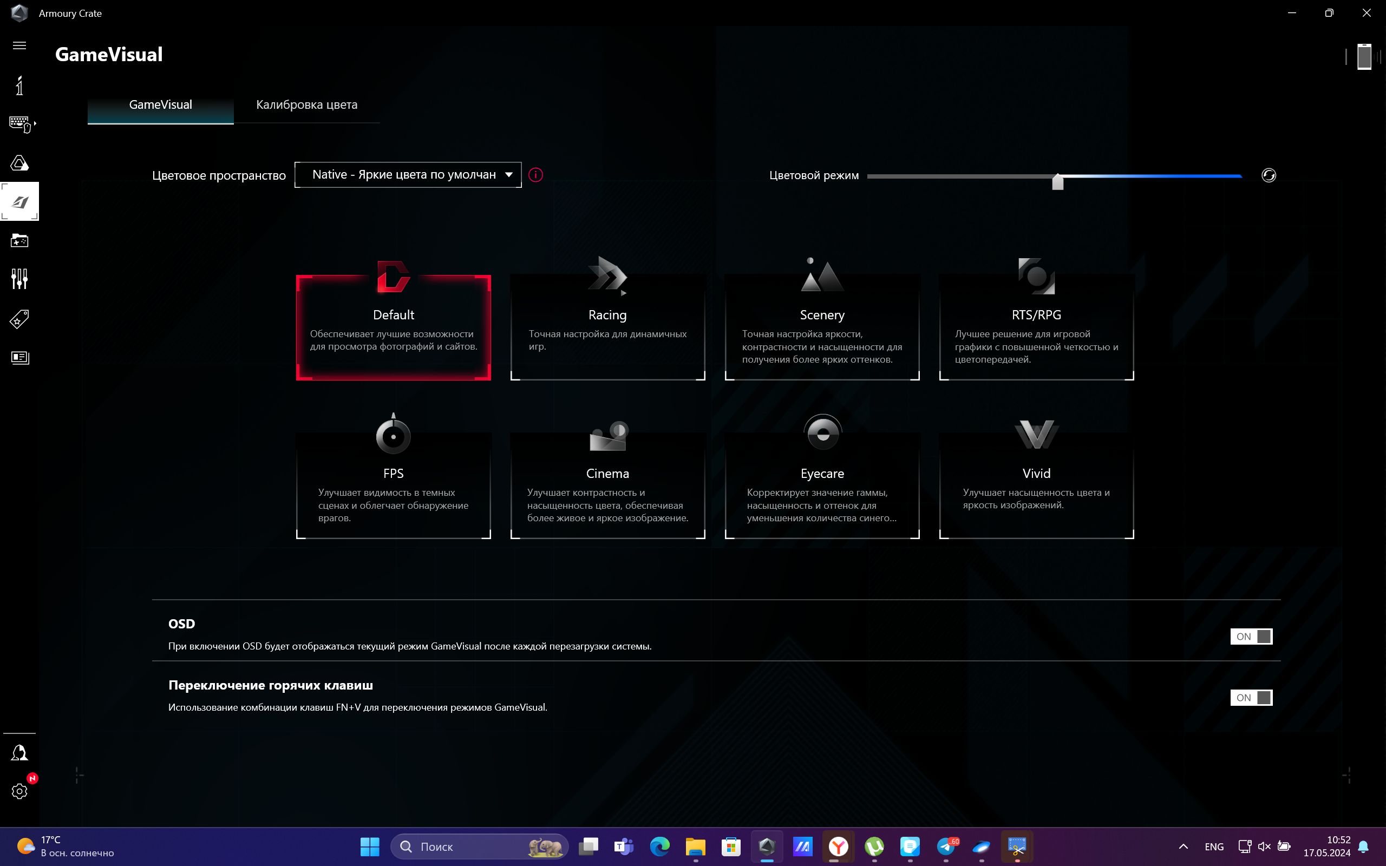Select the Cinema display mode
The width and height of the screenshot is (1386, 866).
point(607,478)
